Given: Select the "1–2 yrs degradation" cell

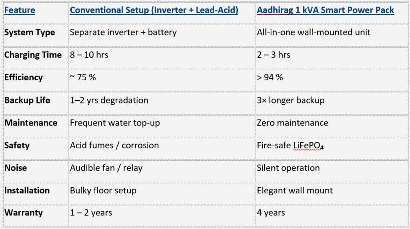Looking at the screenshot, I should 109,100.
